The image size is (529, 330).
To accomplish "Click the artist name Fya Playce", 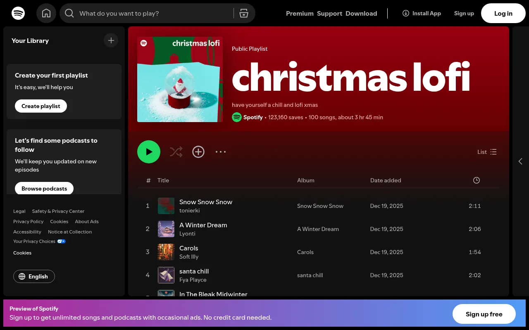I will [193, 280].
